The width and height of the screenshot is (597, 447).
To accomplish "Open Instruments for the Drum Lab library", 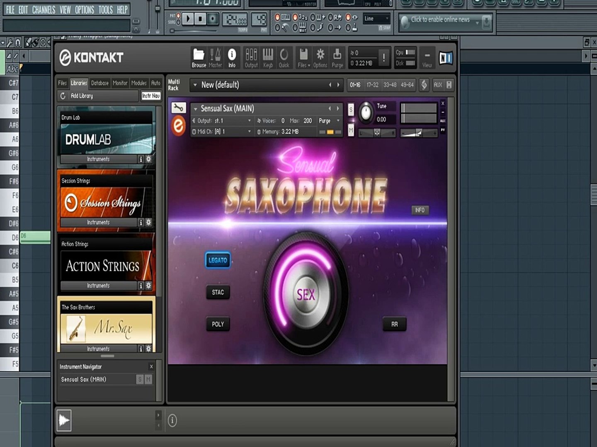I will point(99,159).
